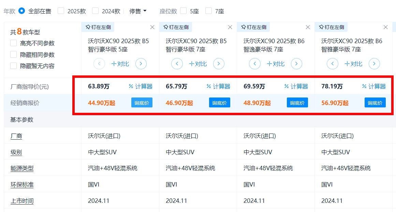The height and width of the screenshot is (212, 396).
Task: Go to next model for B6 智雅豪华版
Action: [374, 64]
